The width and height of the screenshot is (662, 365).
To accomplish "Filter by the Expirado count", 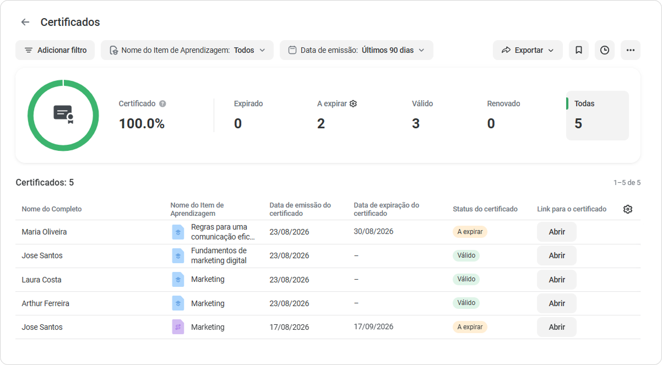I will pyautogui.click(x=248, y=116).
